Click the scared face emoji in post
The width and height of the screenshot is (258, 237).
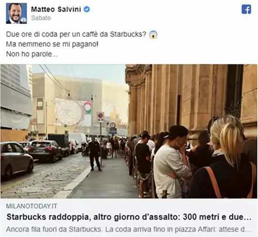153,35
